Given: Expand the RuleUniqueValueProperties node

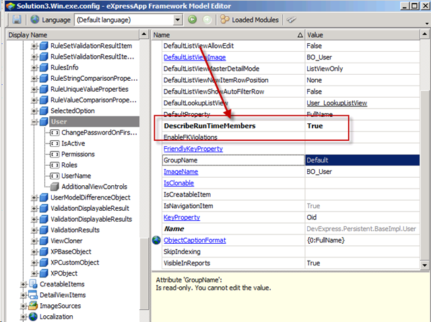Looking at the screenshot, I should tap(34, 90).
